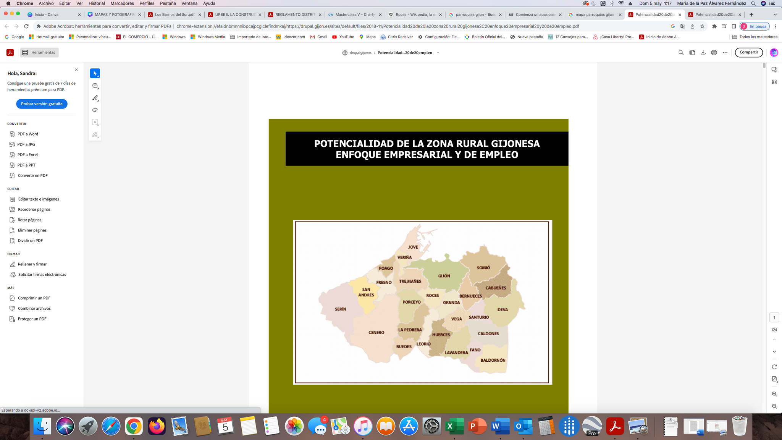Click the Compartir button

coord(748,52)
